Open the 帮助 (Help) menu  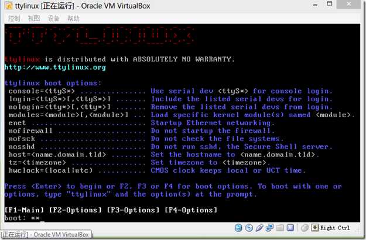73,18
